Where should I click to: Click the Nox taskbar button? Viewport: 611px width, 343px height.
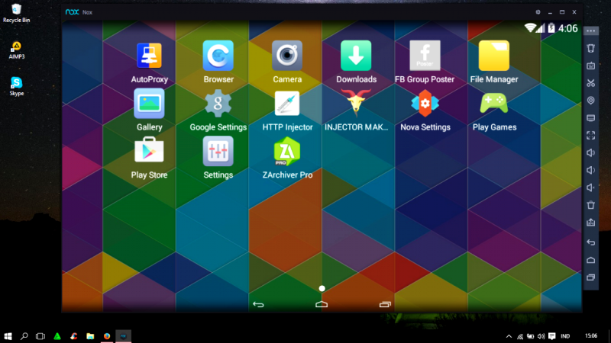pos(124,336)
